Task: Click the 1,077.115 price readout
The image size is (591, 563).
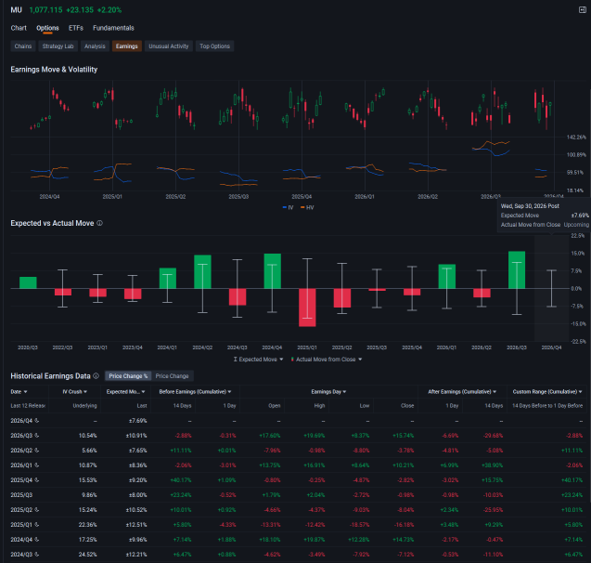Action: click(x=46, y=10)
